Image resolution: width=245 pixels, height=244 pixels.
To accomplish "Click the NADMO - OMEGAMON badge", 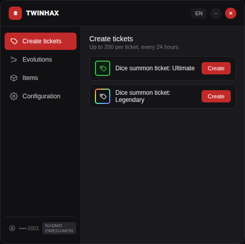I will (x=59, y=228).
